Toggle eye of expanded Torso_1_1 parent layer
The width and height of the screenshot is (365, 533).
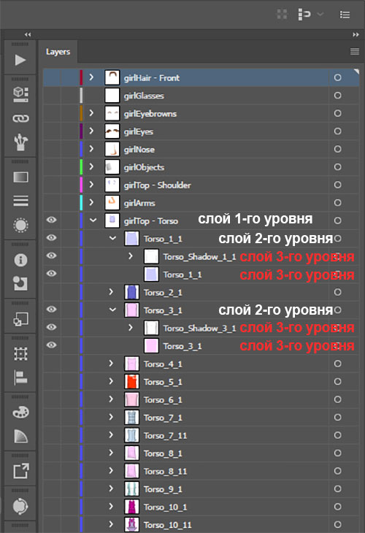click(x=51, y=237)
